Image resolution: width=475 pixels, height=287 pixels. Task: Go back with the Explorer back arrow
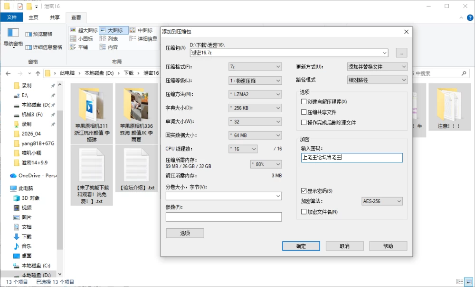click(x=8, y=73)
